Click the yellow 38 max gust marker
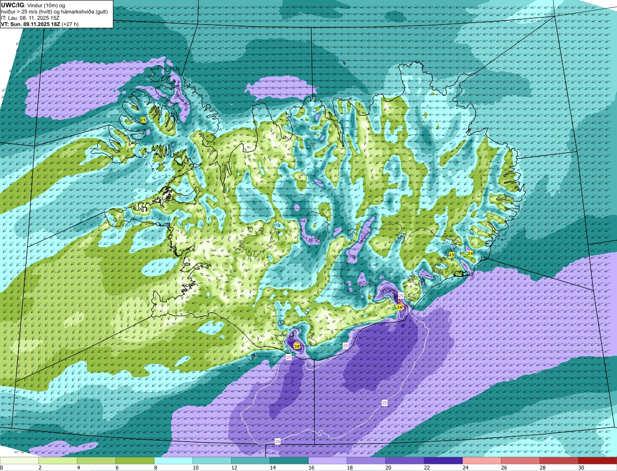 [x=400, y=307]
